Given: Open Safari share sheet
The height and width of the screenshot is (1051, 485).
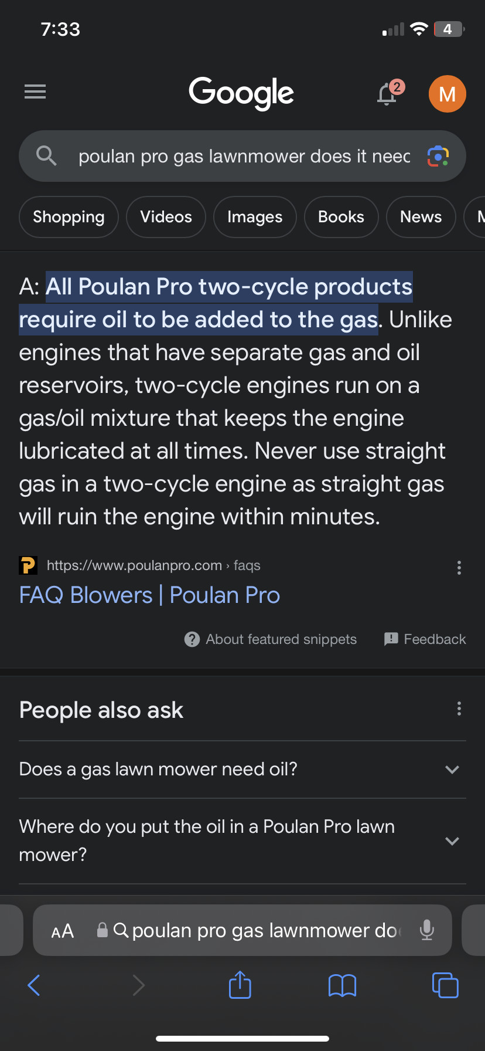Looking at the screenshot, I should pos(240,985).
